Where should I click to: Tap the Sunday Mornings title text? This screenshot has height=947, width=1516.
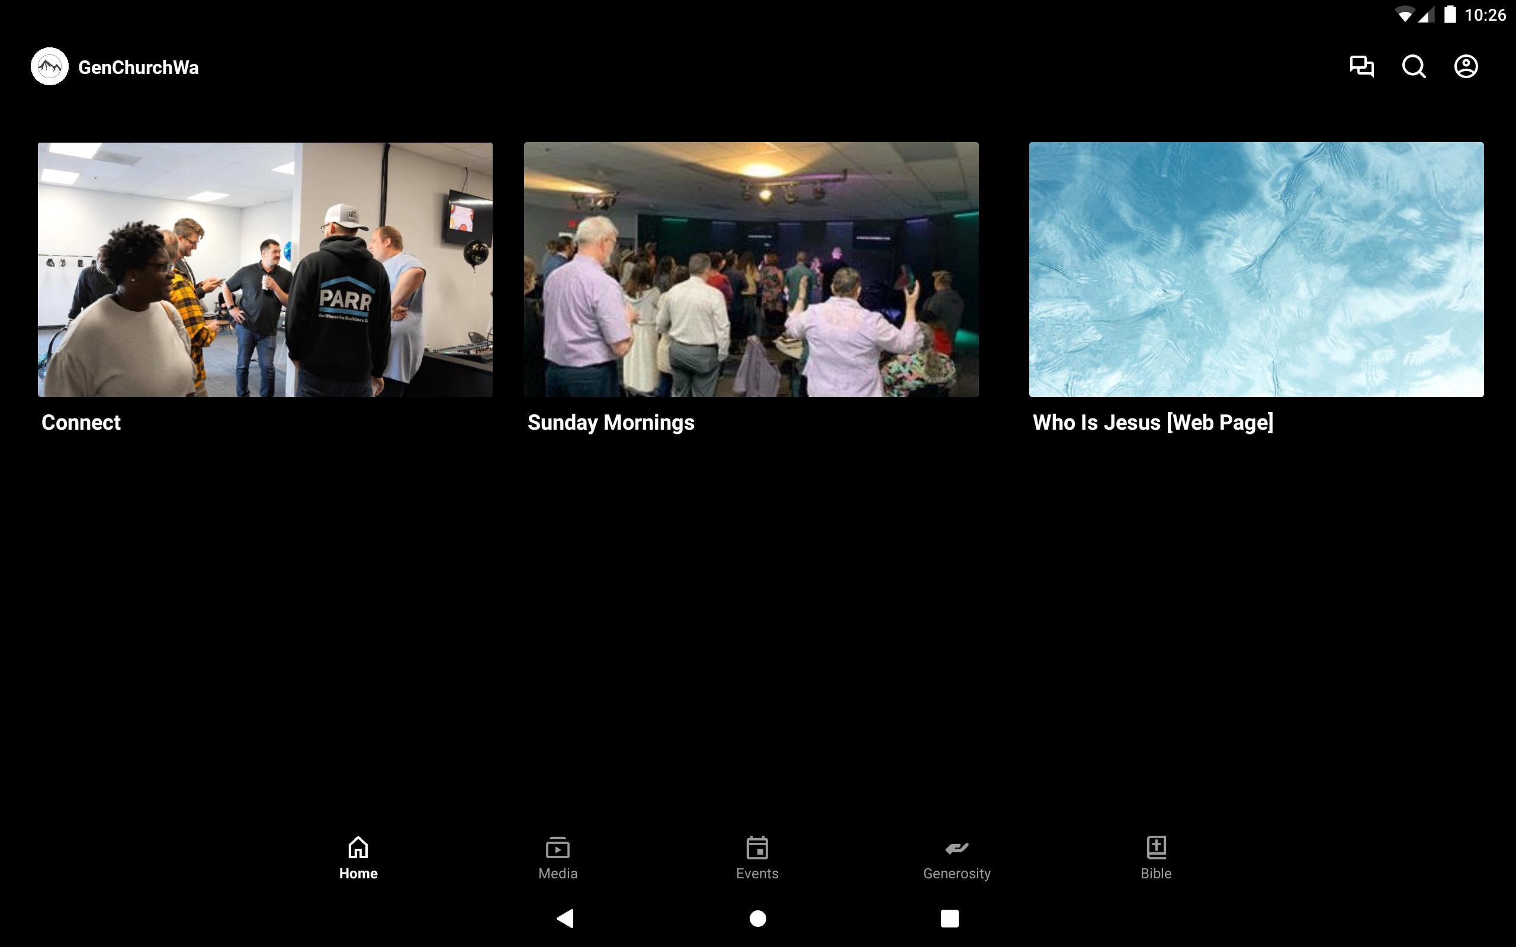coord(611,423)
